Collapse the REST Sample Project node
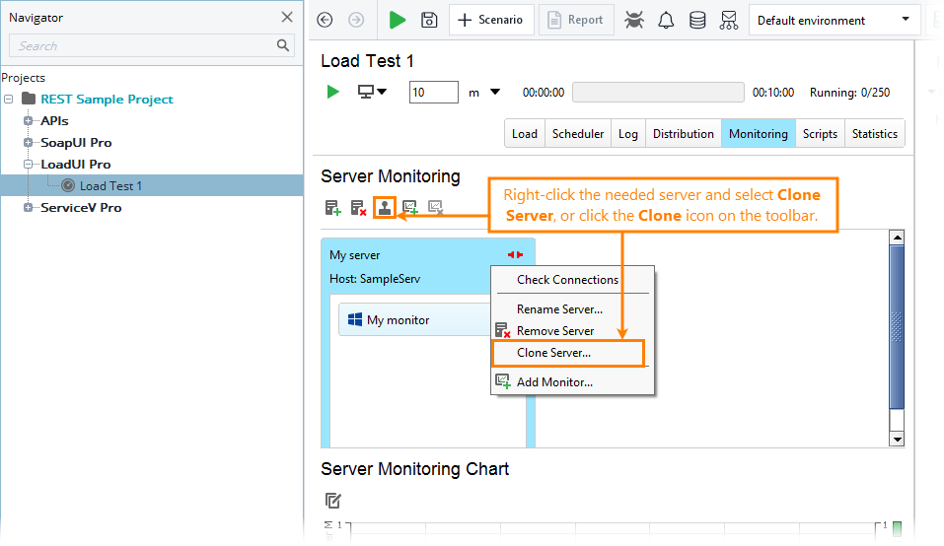Screen dimensions: 944x546 click(9, 99)
